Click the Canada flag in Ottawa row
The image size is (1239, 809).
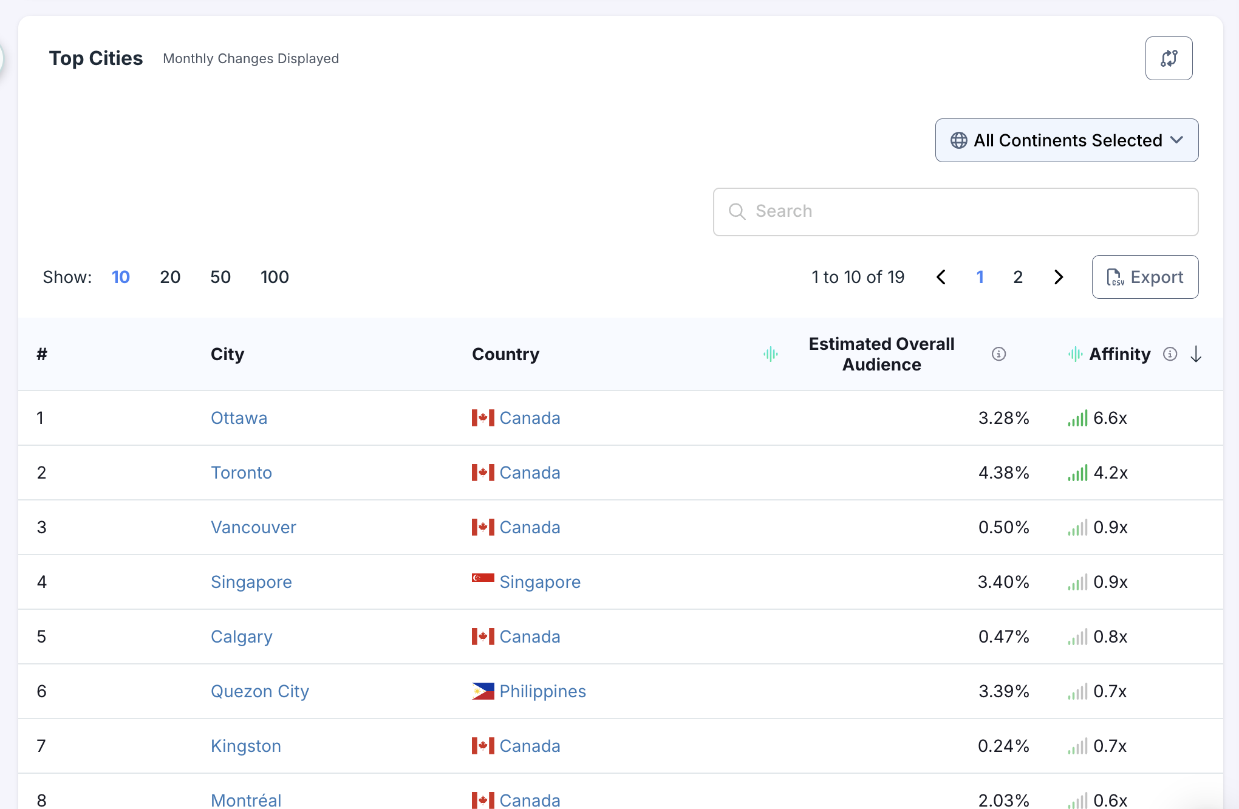(x=483, y=418)
